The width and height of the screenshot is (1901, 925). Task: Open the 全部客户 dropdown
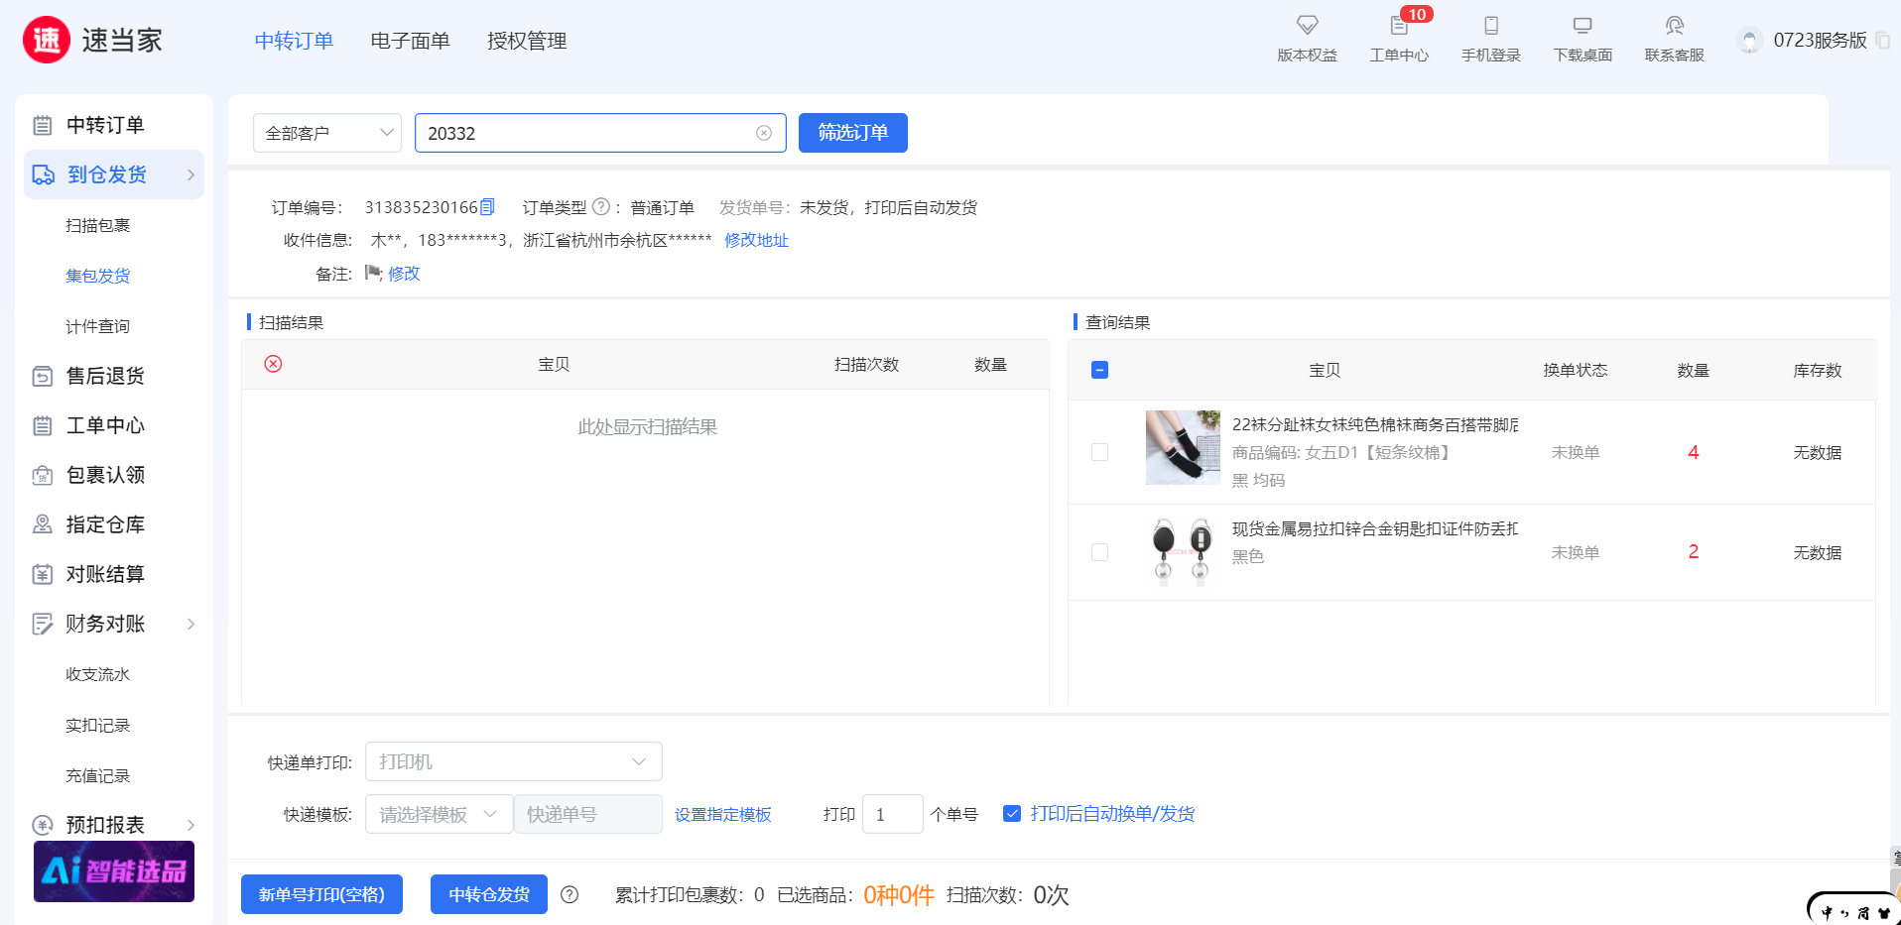pyautogui.click(x=326, y=133)
